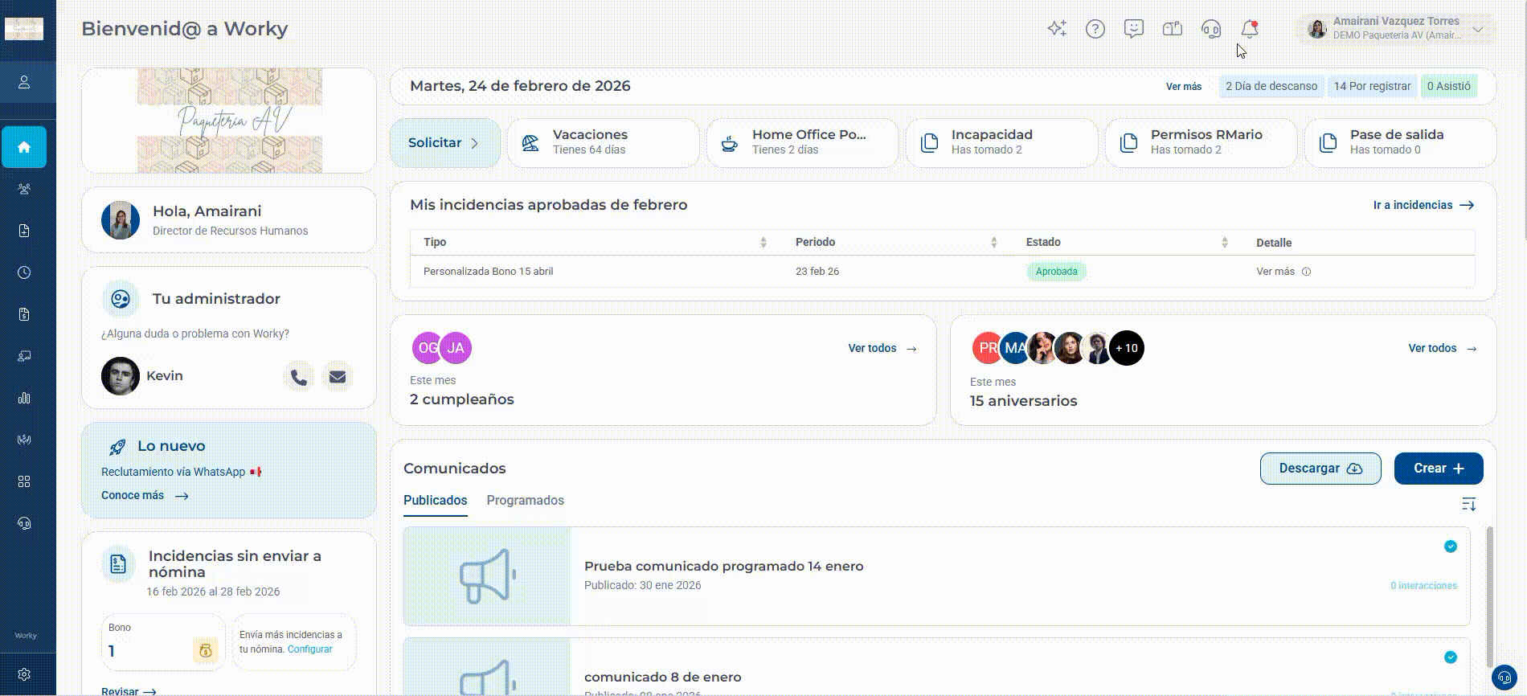Expand the Solicitar request menu

click(x=444, y=143)
